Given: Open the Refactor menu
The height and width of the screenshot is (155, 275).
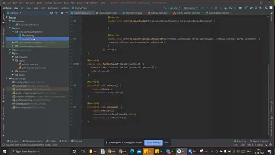Looking at the screenshot, I should pos(58,3).
